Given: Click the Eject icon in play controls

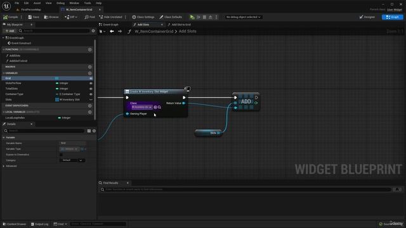Looking at the screenshot, I should pos(210,17).
